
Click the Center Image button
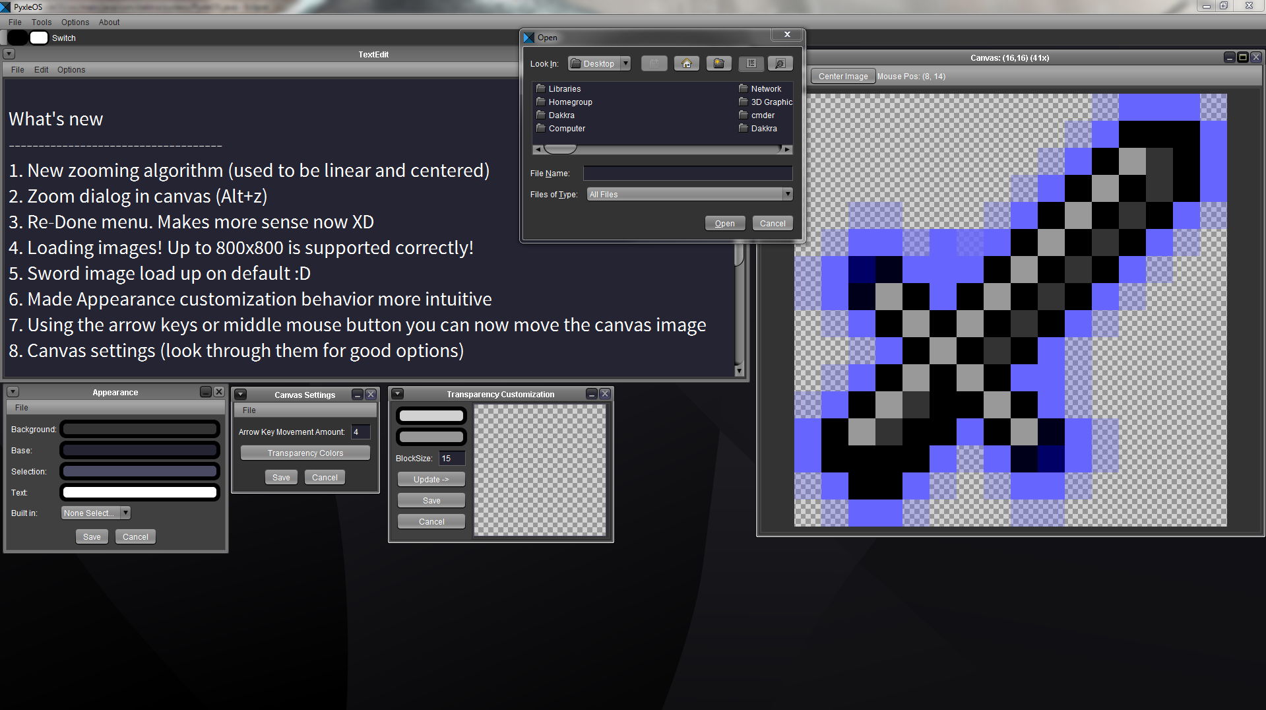(843, 76)
